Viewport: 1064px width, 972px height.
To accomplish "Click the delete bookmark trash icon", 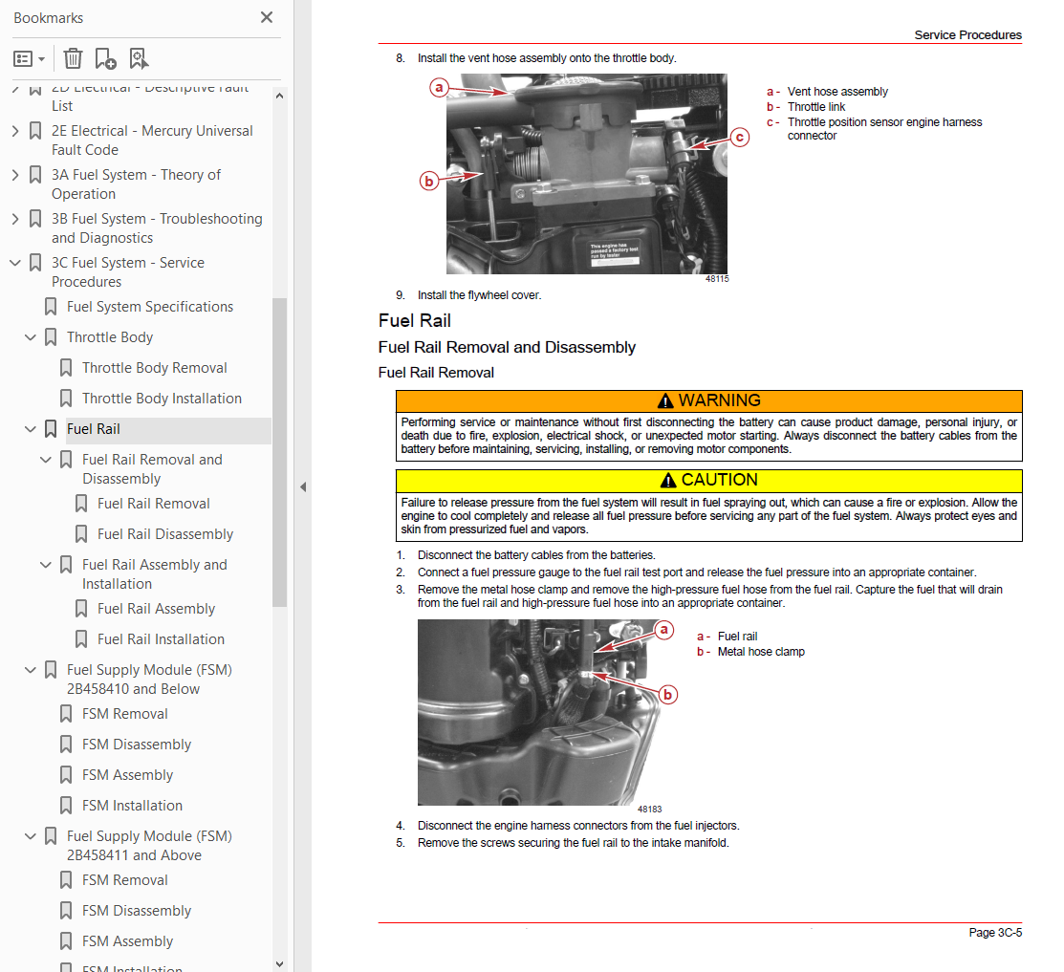I will tap(73, 59).
